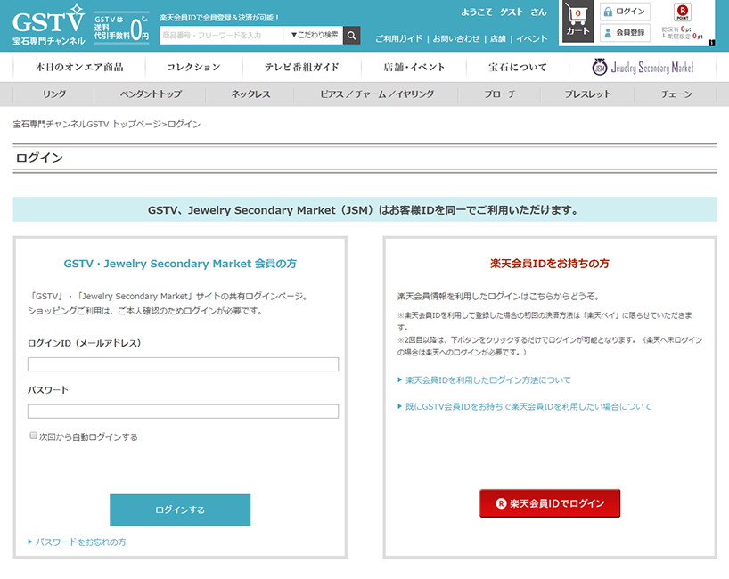This screenshot has width=729, height=579.
Task: Open 店舗・イベント menu item
Action: click(414, 68)
